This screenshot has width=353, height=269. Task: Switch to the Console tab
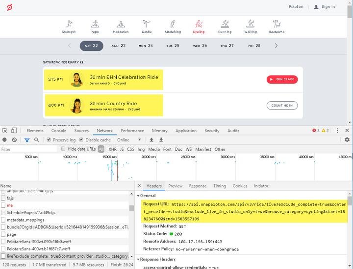pyautogui.click(x=59, y=131)
